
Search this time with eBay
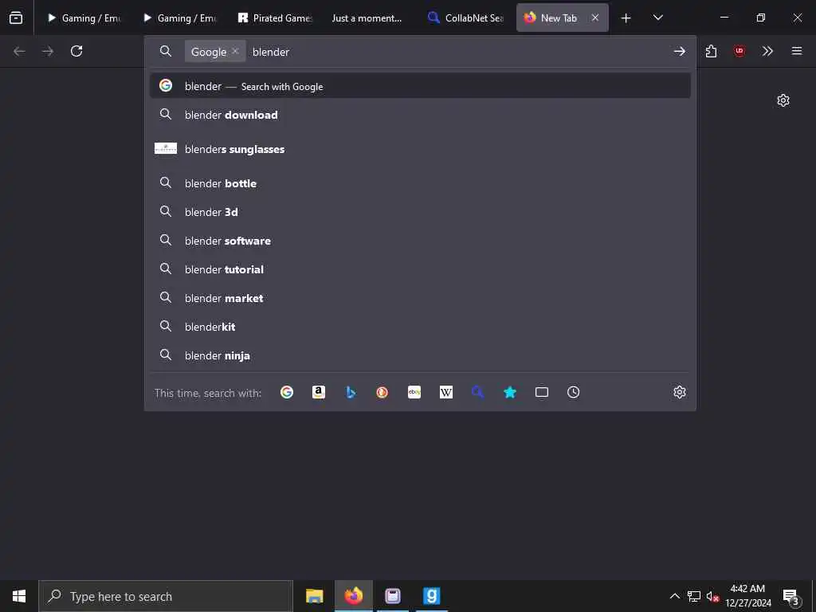coord(414,392)
